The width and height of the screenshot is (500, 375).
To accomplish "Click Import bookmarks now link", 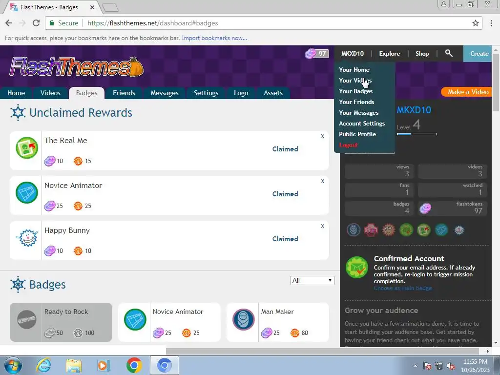I will click(x=214, y=38).
